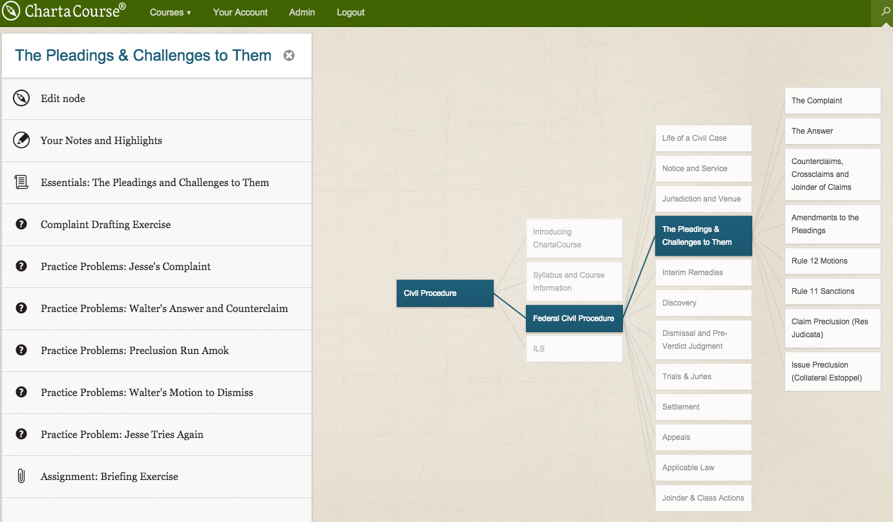893x522 pixels.
Task: Open the Courses dropdown menu
Action: tap(170, 12)
